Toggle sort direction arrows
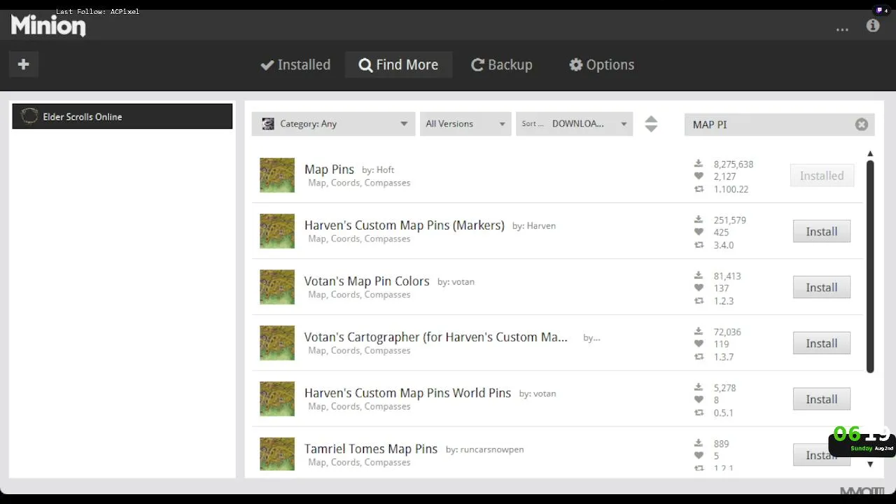896x504 pixels. 651,124
